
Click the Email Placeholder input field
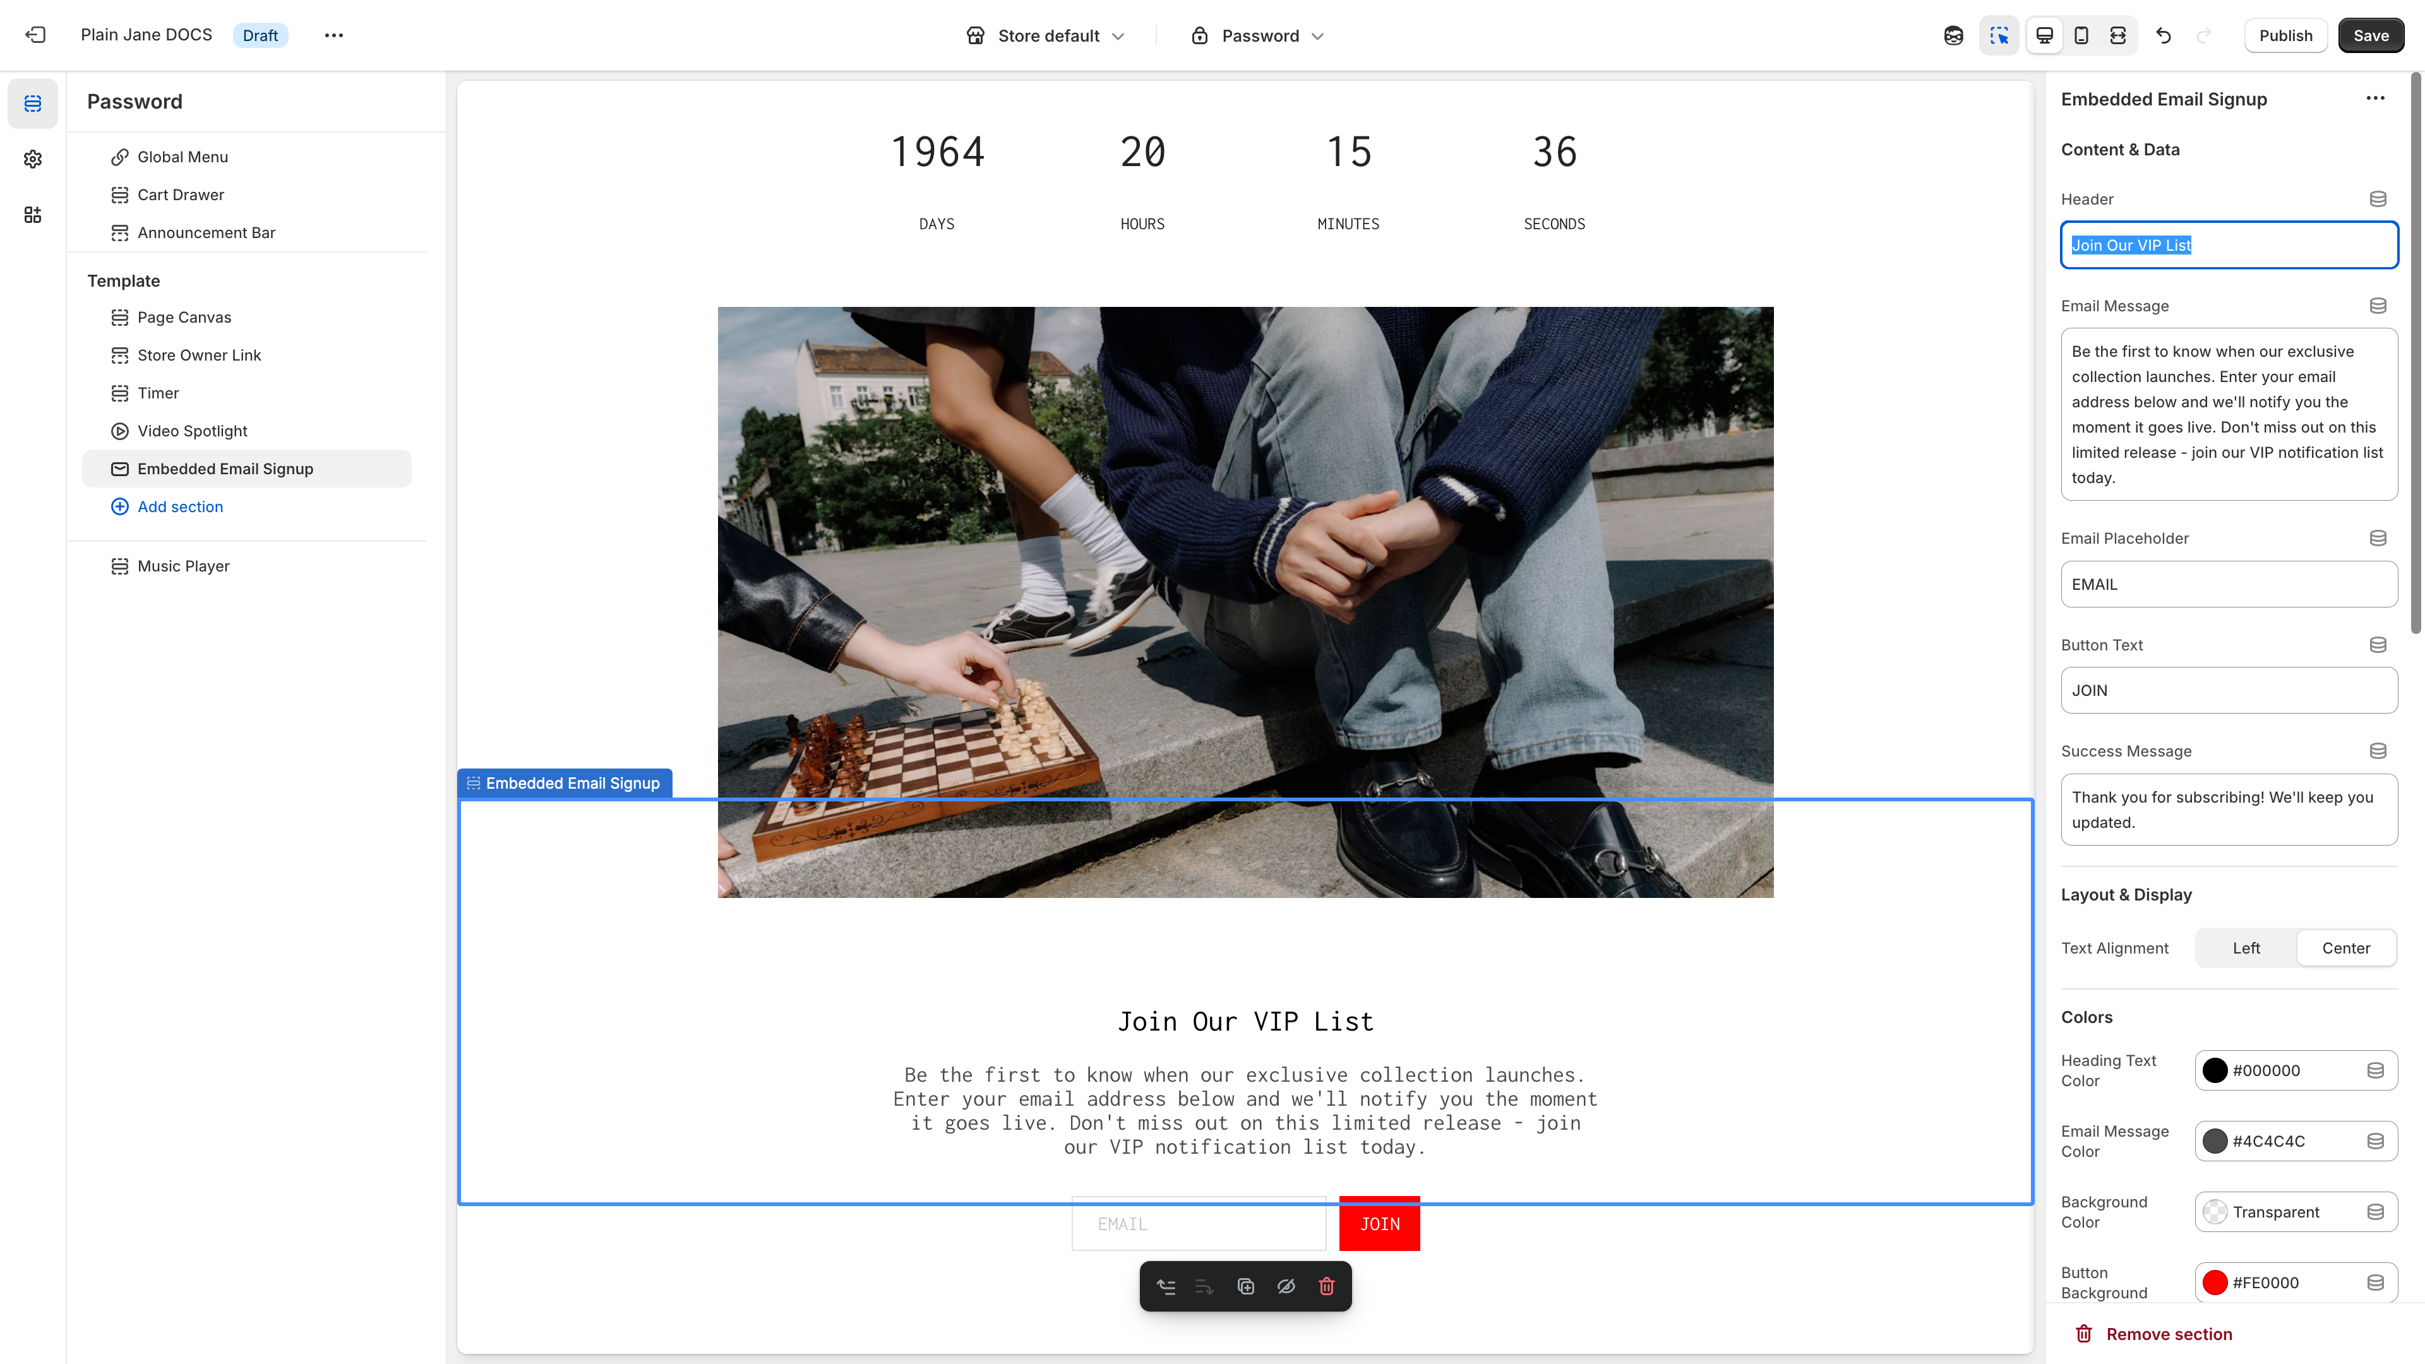click(x=2228, y=585)
